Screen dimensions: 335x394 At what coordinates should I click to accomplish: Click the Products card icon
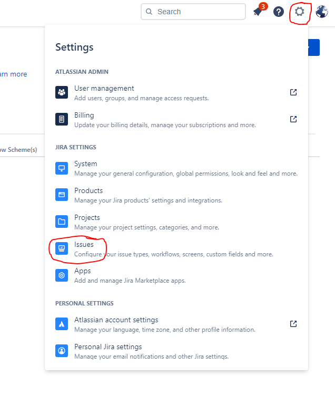62,195
